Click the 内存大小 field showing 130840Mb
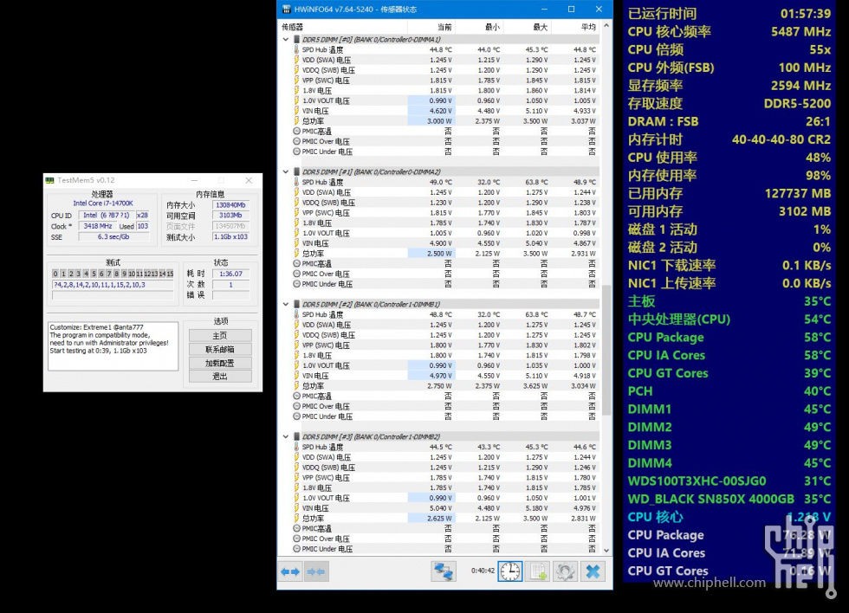The width and height of the screenshot is (849, 613). pos(230,205)
